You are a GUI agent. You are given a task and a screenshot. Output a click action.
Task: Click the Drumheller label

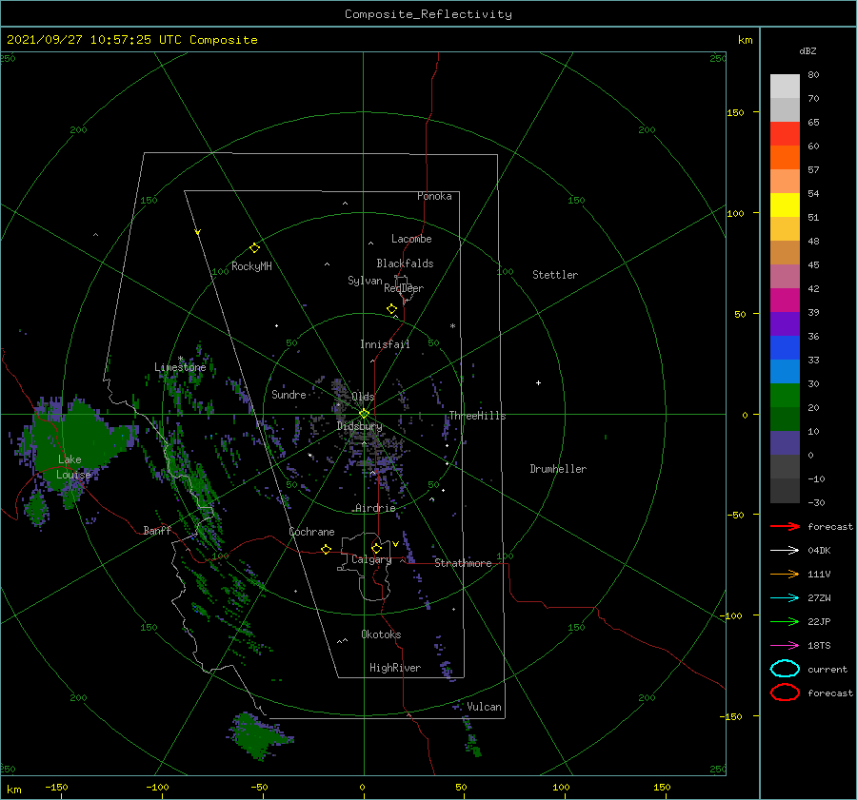point(558,469)
